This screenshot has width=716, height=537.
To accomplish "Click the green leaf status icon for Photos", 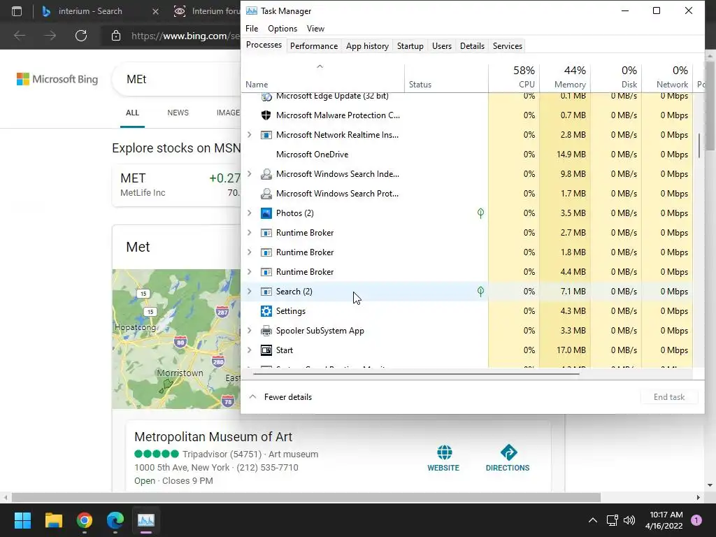I will (x=480, y=213).
